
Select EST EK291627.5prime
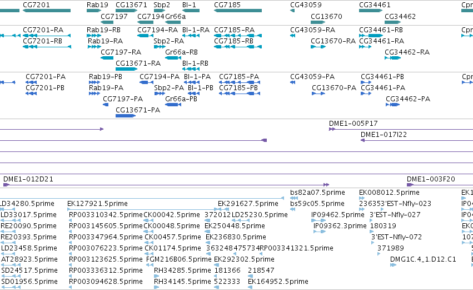(x=224, y=210)
